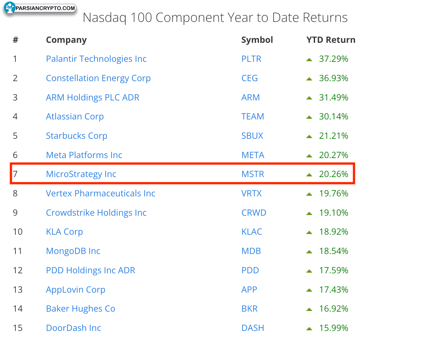431x338 pixels.
Task: Click the 16.92% return value
Action: coord(334,309)
